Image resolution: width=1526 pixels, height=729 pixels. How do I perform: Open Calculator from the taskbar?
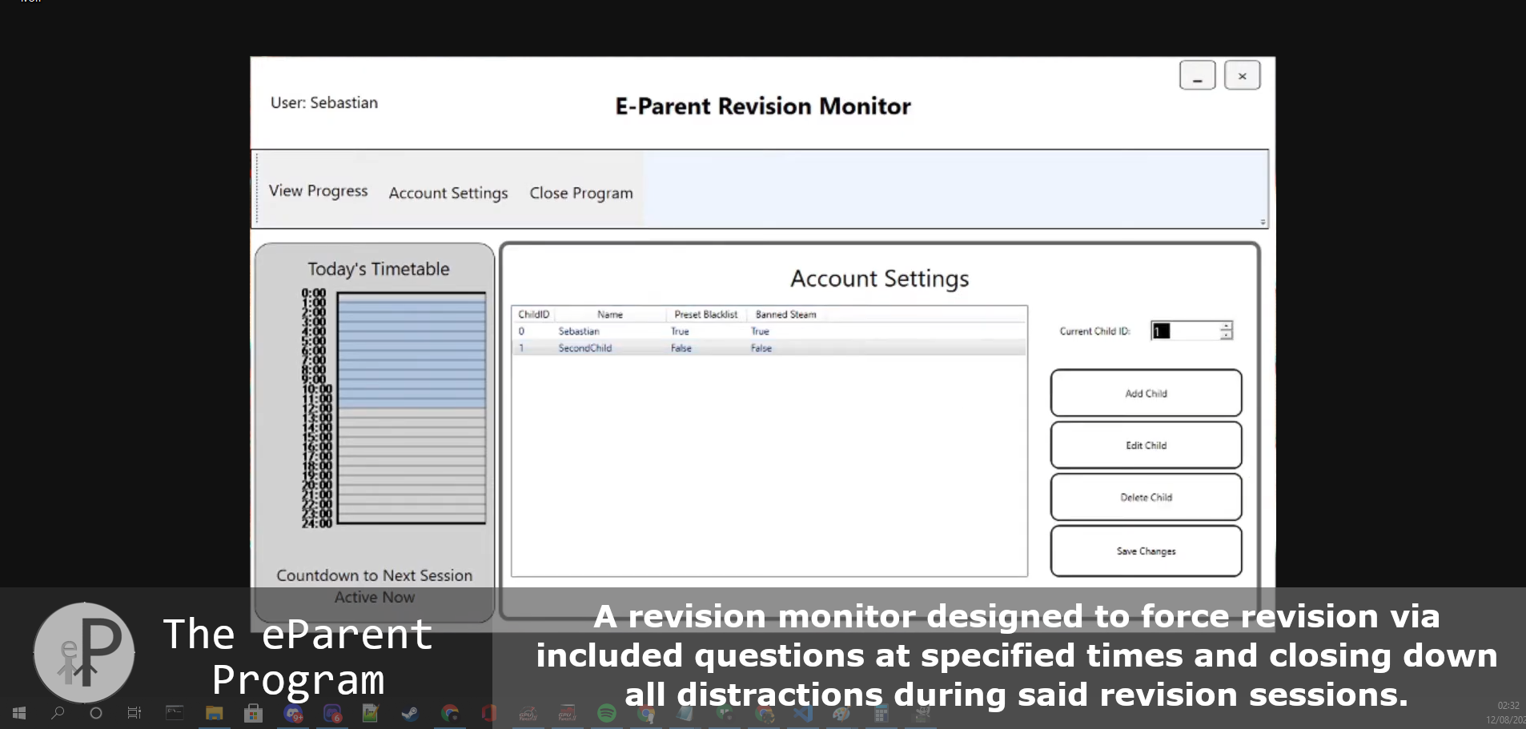click(x=881, y=712)
